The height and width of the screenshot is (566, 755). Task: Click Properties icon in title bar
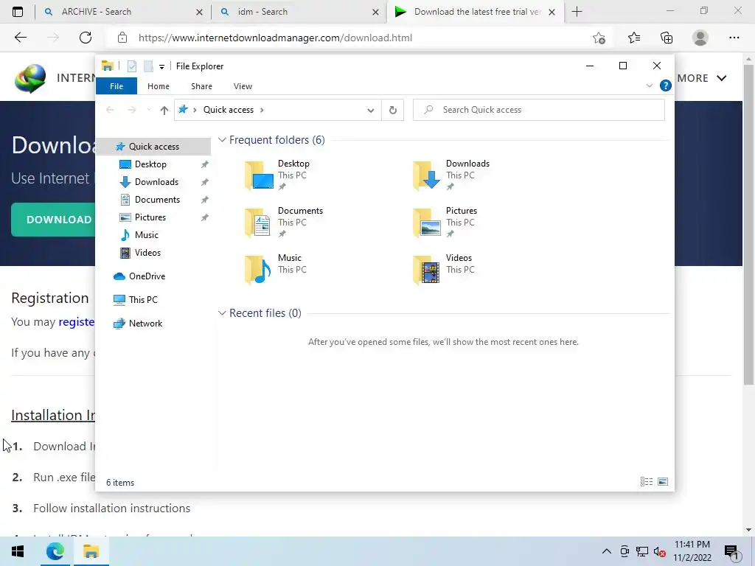(131, 66)
